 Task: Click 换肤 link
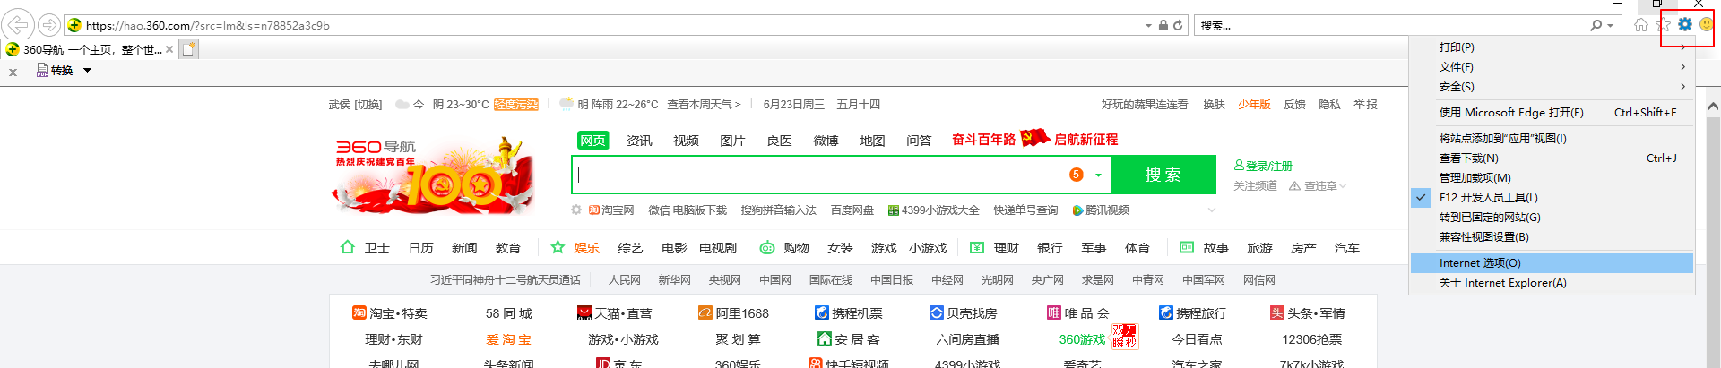pos(1214,105)
